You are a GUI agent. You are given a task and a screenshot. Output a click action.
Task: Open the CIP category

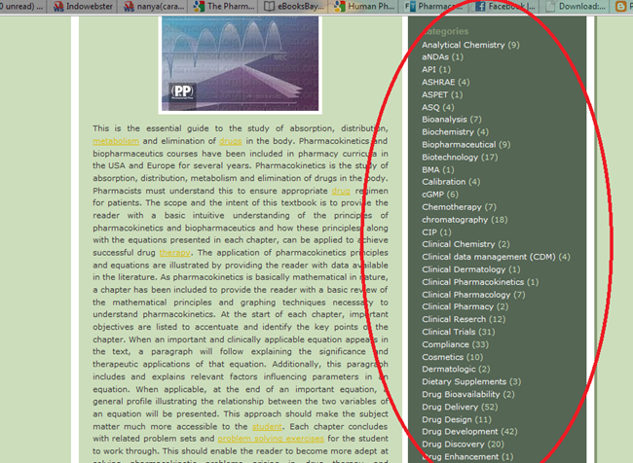tap(436, 232)
